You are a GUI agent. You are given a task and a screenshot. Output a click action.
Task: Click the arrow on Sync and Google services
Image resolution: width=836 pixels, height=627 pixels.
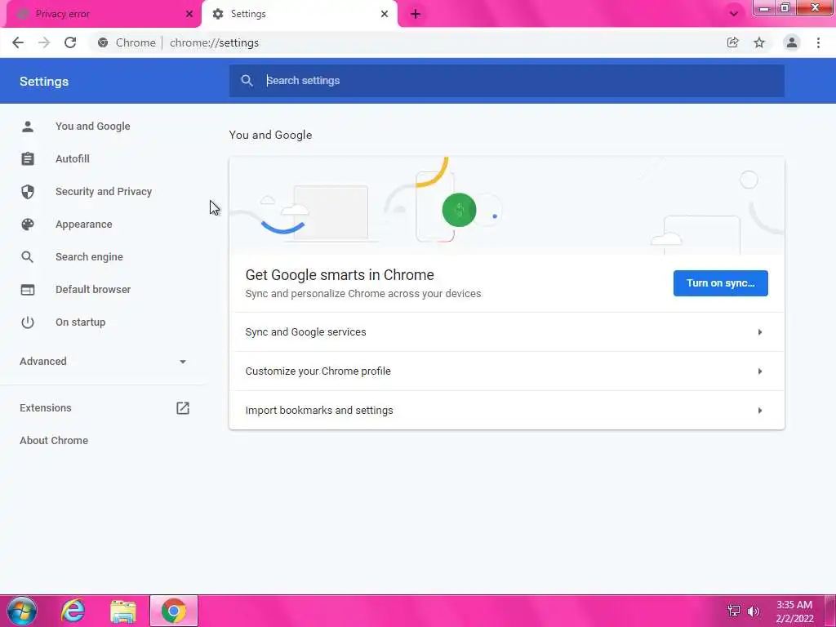(760, 332)
